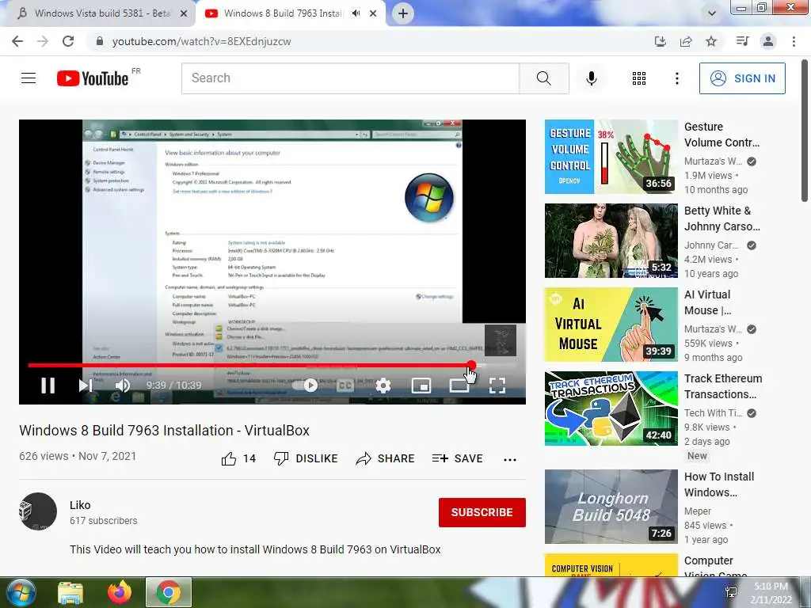Enter full screen mode
The height and width of the screenshot is (608, 811).
click(x=497, y=386)
